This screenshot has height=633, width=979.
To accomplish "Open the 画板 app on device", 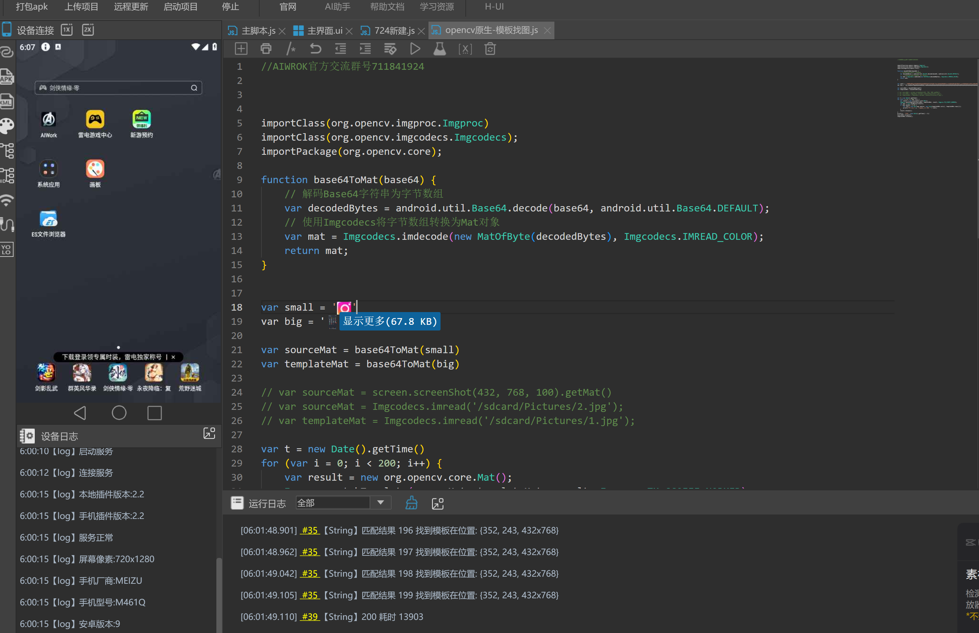I will click(x=95, y=173).
